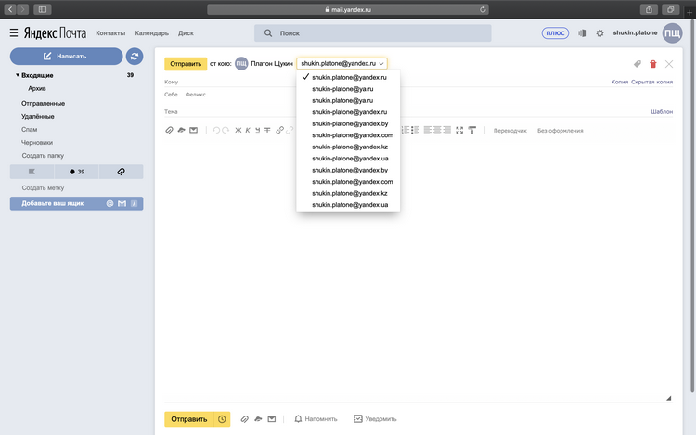Compose new mail with Написать

click(66, 57)
